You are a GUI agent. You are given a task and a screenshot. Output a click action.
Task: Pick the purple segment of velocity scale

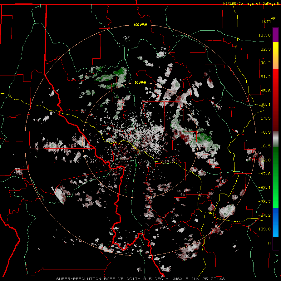tap(276, 35)
